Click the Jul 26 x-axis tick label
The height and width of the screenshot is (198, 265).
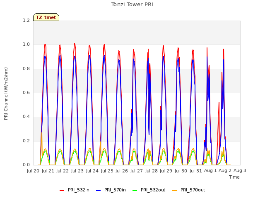122,171
